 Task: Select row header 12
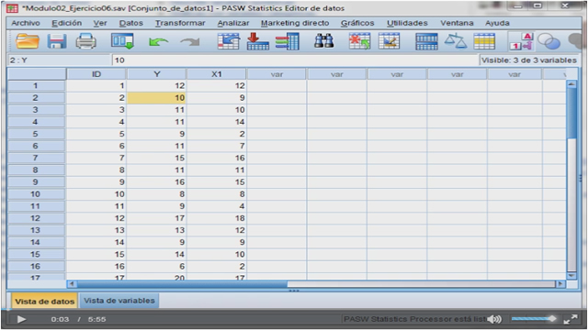pyautogui.click(x=36, y=218)
